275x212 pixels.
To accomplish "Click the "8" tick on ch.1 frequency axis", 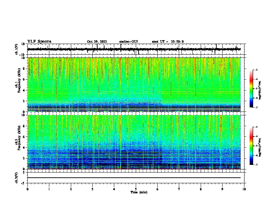I will click(24, 69).
